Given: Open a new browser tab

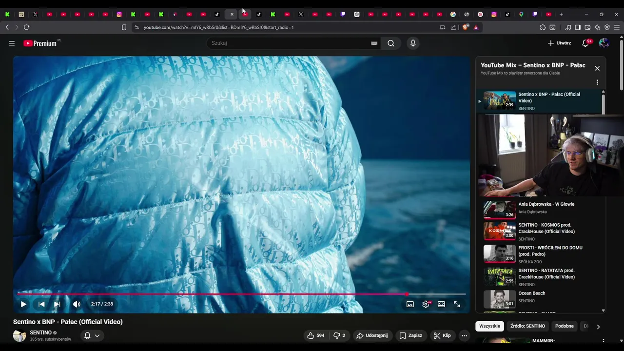Looking at the screenshot, I should pos(561,14).
